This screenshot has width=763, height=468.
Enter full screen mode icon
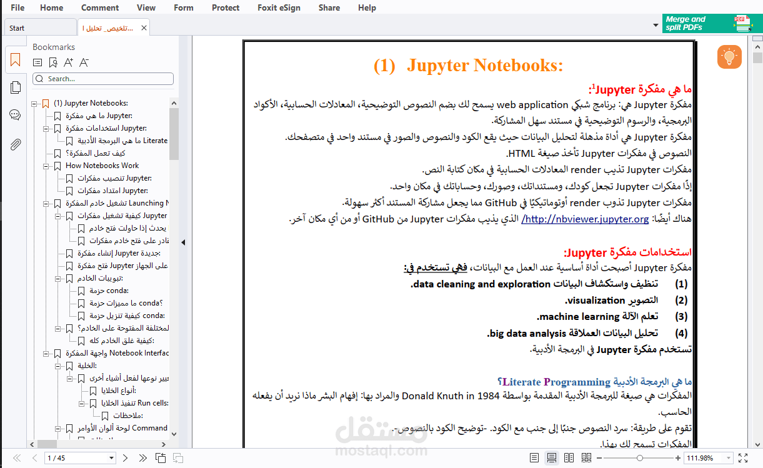pos(743,458)
